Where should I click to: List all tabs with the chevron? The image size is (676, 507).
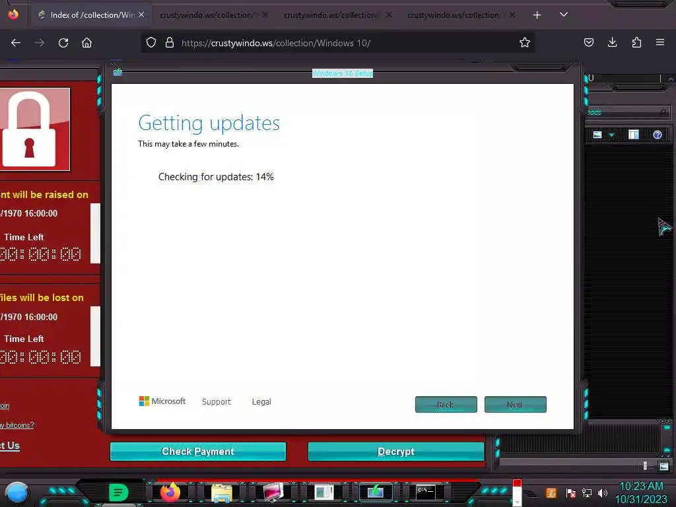pyautogui.click(x=564, y=15)
